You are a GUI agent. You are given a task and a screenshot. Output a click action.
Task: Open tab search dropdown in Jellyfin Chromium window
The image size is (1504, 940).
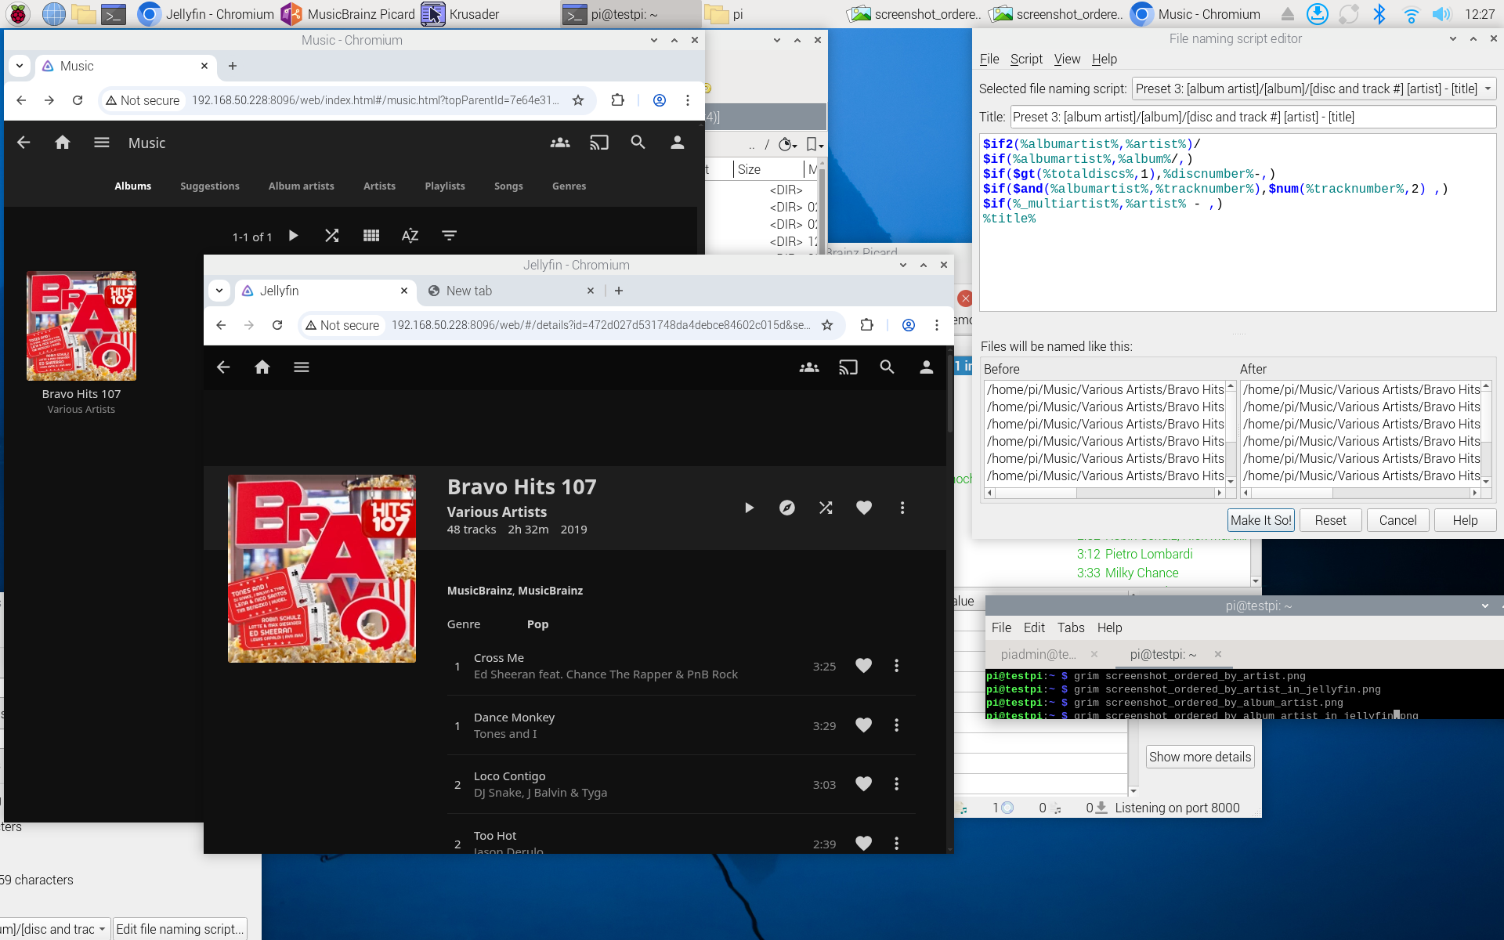pos(219,291)
